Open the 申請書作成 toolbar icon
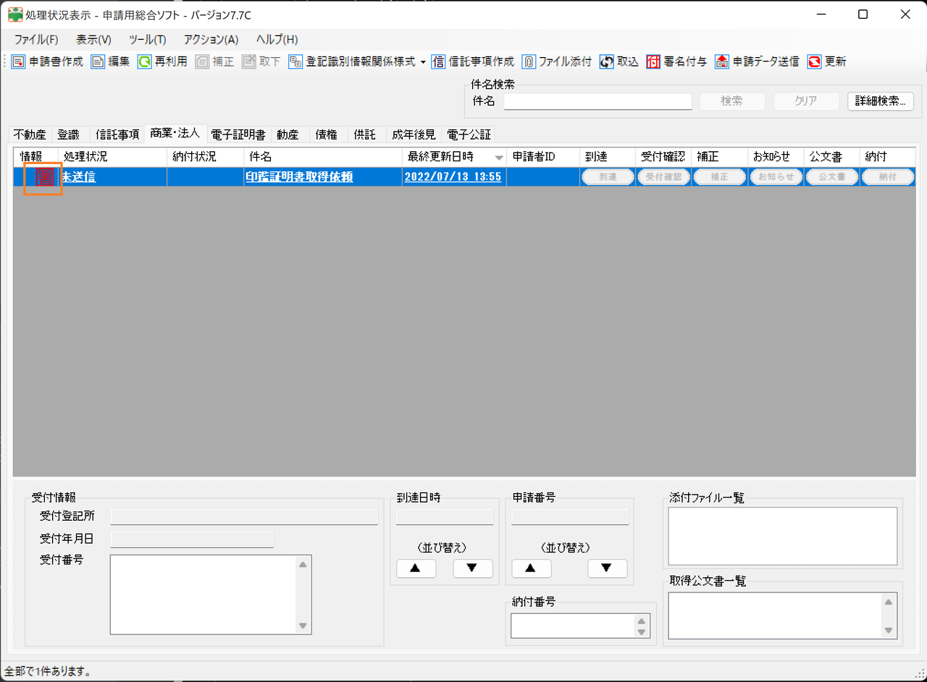 tap(46, 61)
